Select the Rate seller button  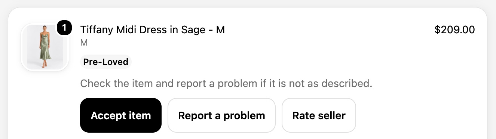point(319,115)
